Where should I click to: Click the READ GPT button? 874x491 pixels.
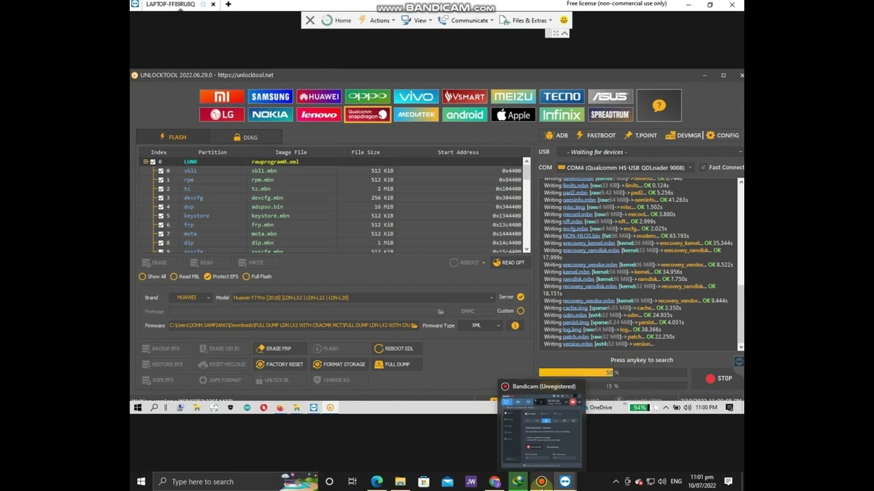click(x=509, y=263)
